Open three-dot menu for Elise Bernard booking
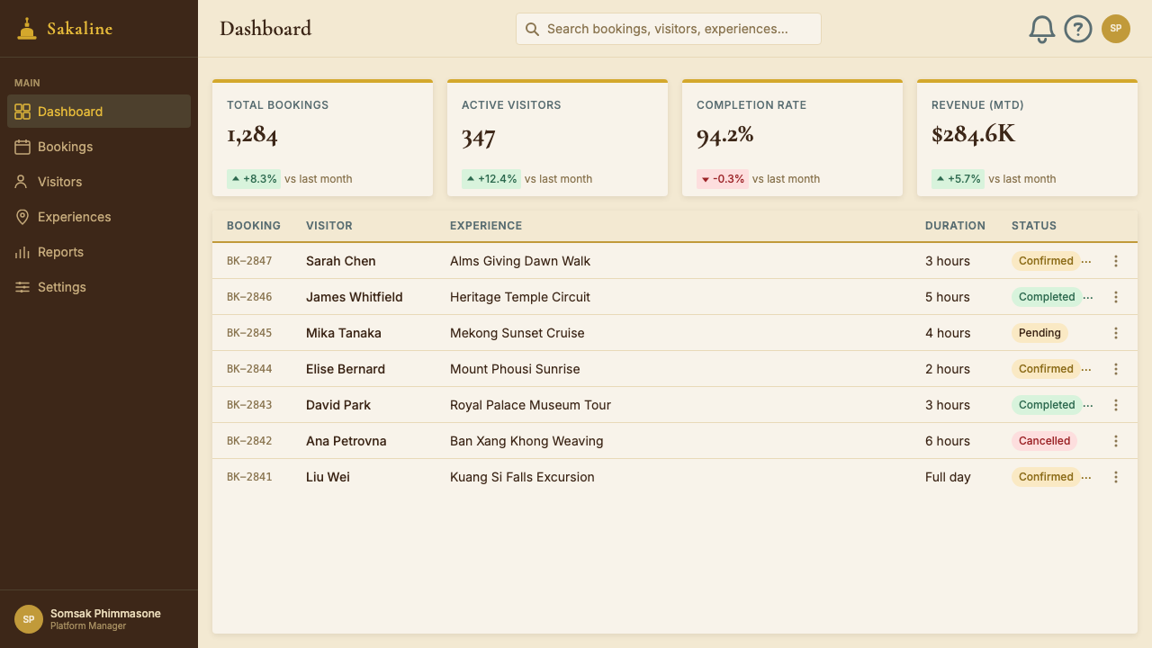Viewport: 1152px width, 648px height. coord(1116,369)
